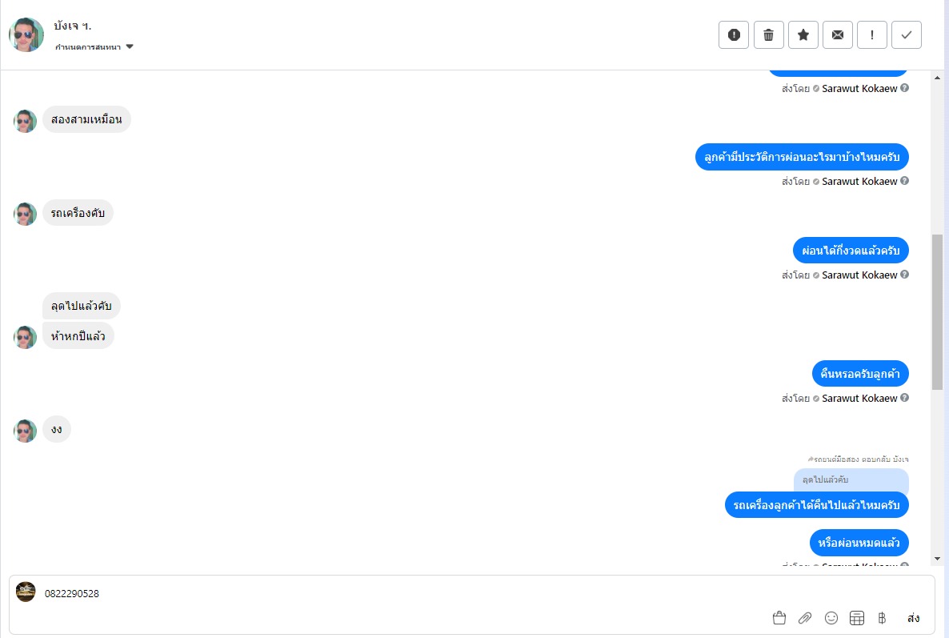
Task: Click the quoted reply 'ลุดไปแล้วคับ' preview
Action: [851, 480]
